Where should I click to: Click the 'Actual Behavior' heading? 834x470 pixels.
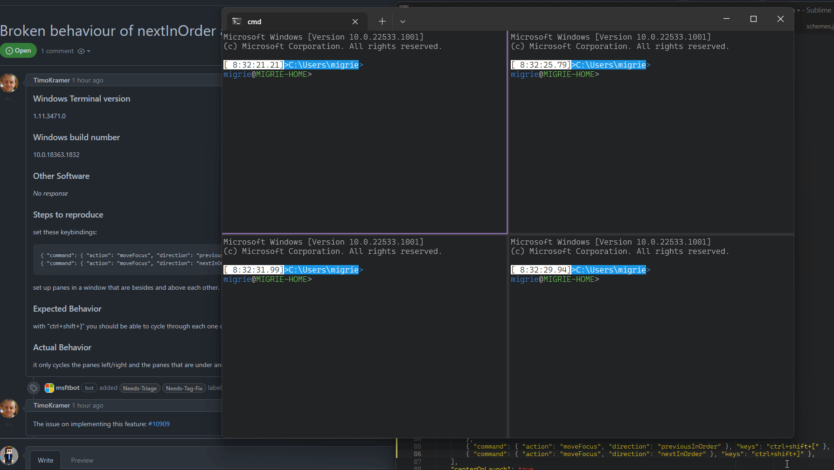(62, 347)
